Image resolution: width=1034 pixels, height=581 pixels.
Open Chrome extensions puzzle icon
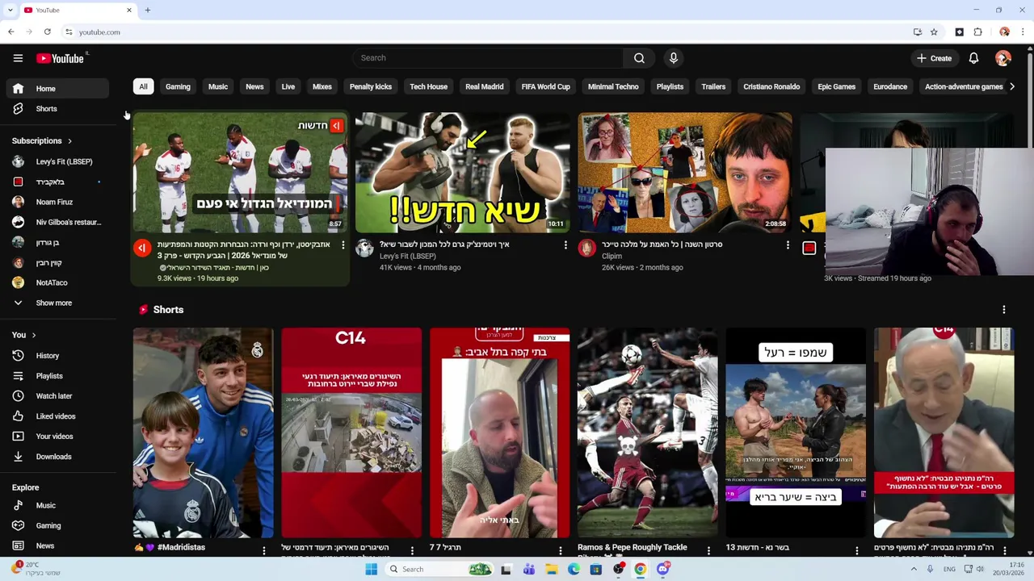(977, 32)
